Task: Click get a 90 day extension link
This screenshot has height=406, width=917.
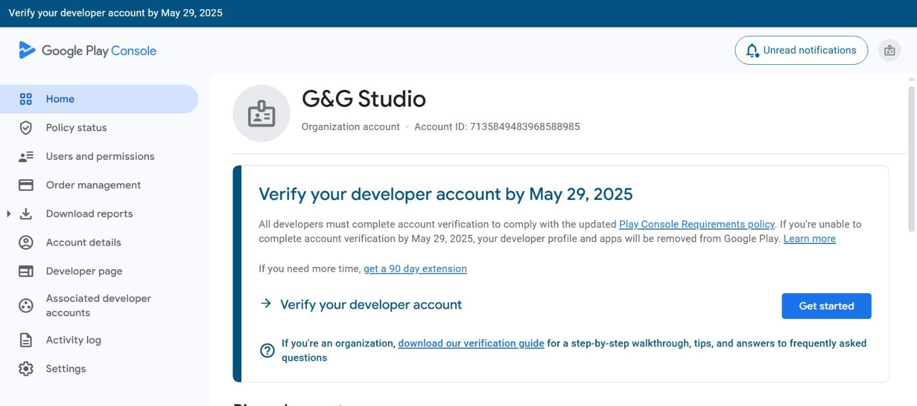Action: pyautogui.click(x=415, y=269)
